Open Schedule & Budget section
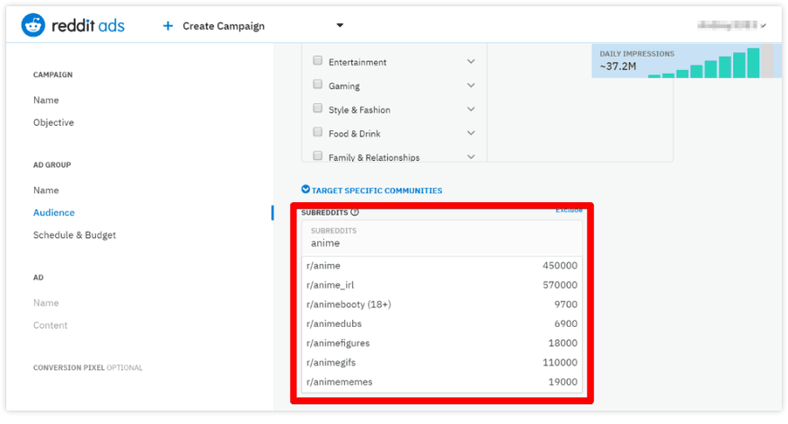This screenshot has width=788, height=424. point(75,235)
